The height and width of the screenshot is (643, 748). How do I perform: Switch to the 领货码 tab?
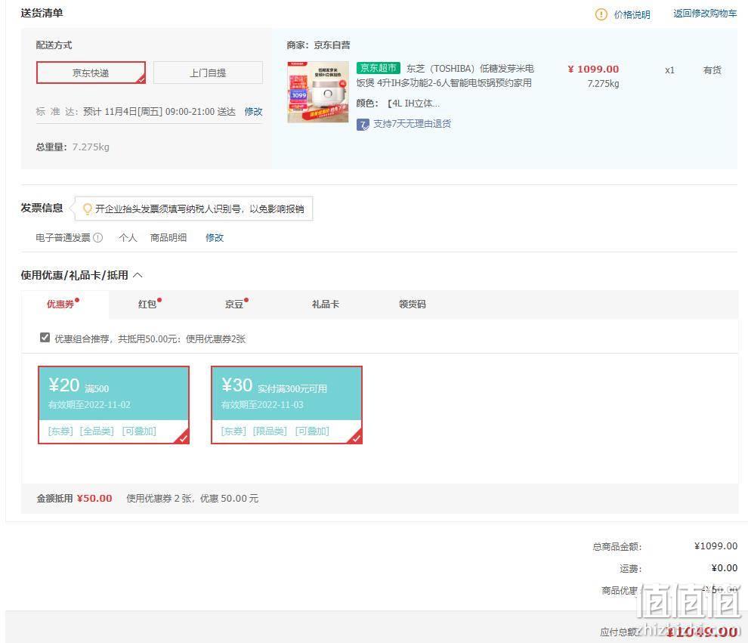(413, 304)
